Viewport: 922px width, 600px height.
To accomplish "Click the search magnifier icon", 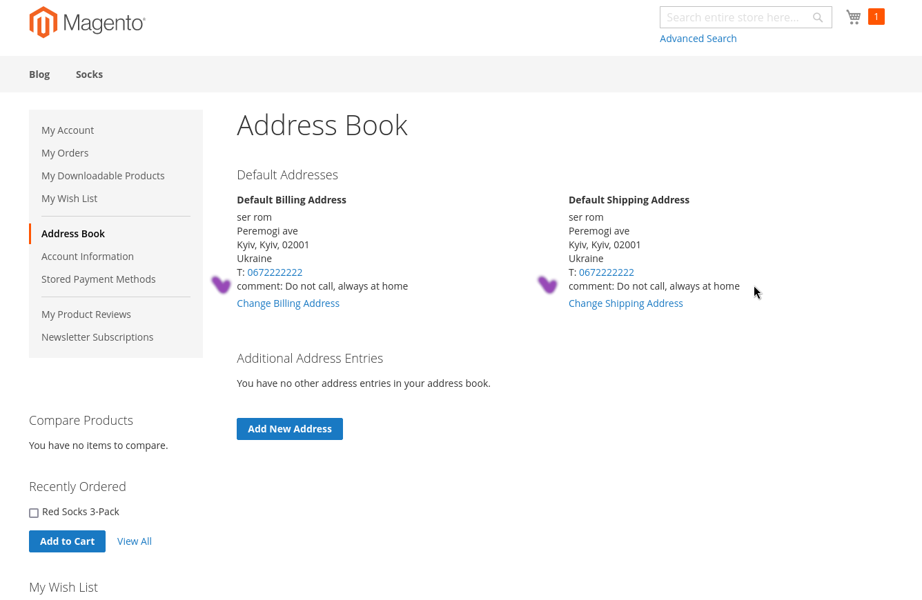I will 818,18.
